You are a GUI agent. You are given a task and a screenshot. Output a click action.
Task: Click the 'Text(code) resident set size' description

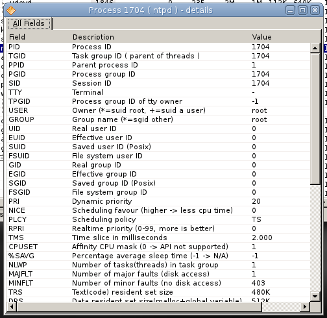click(123, 292)
